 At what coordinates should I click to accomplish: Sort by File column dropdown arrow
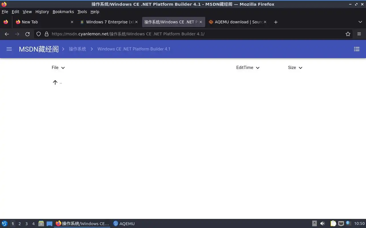(63, 68)
